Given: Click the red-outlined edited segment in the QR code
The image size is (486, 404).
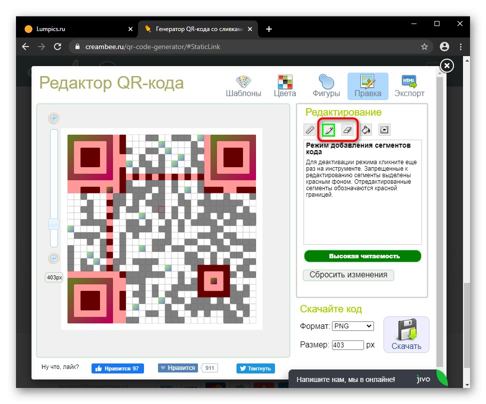Looking at the screenshot, I should point(161,210).
